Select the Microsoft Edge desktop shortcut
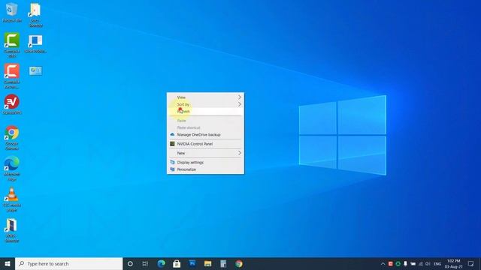 click(x=12, y=169)
